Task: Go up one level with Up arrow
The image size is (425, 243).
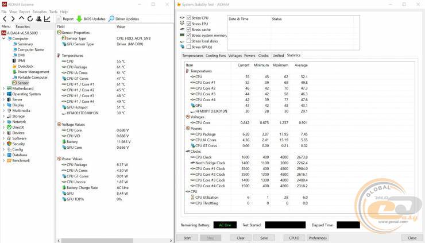Action: tap(21, 18)
